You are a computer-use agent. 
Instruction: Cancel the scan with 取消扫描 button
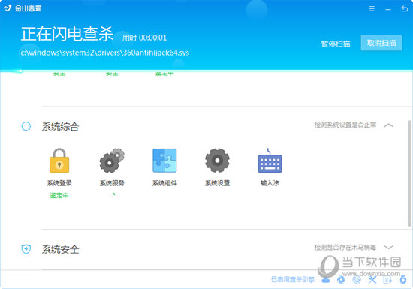pyautogui.click(x=381, y=43)
